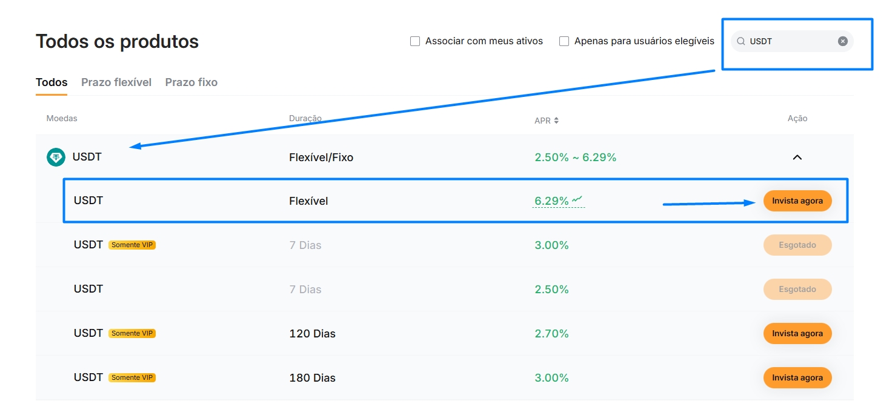
Task: Click 'Somente VIP' badge on 120 Dias row
Action: coord(132,334)
